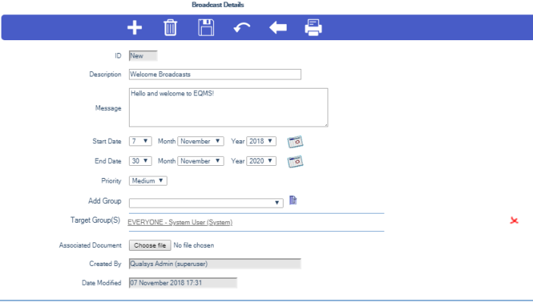This screenshot has height=303, width=533.
Task: Click the Associated Document label
Action: [90, 245]
